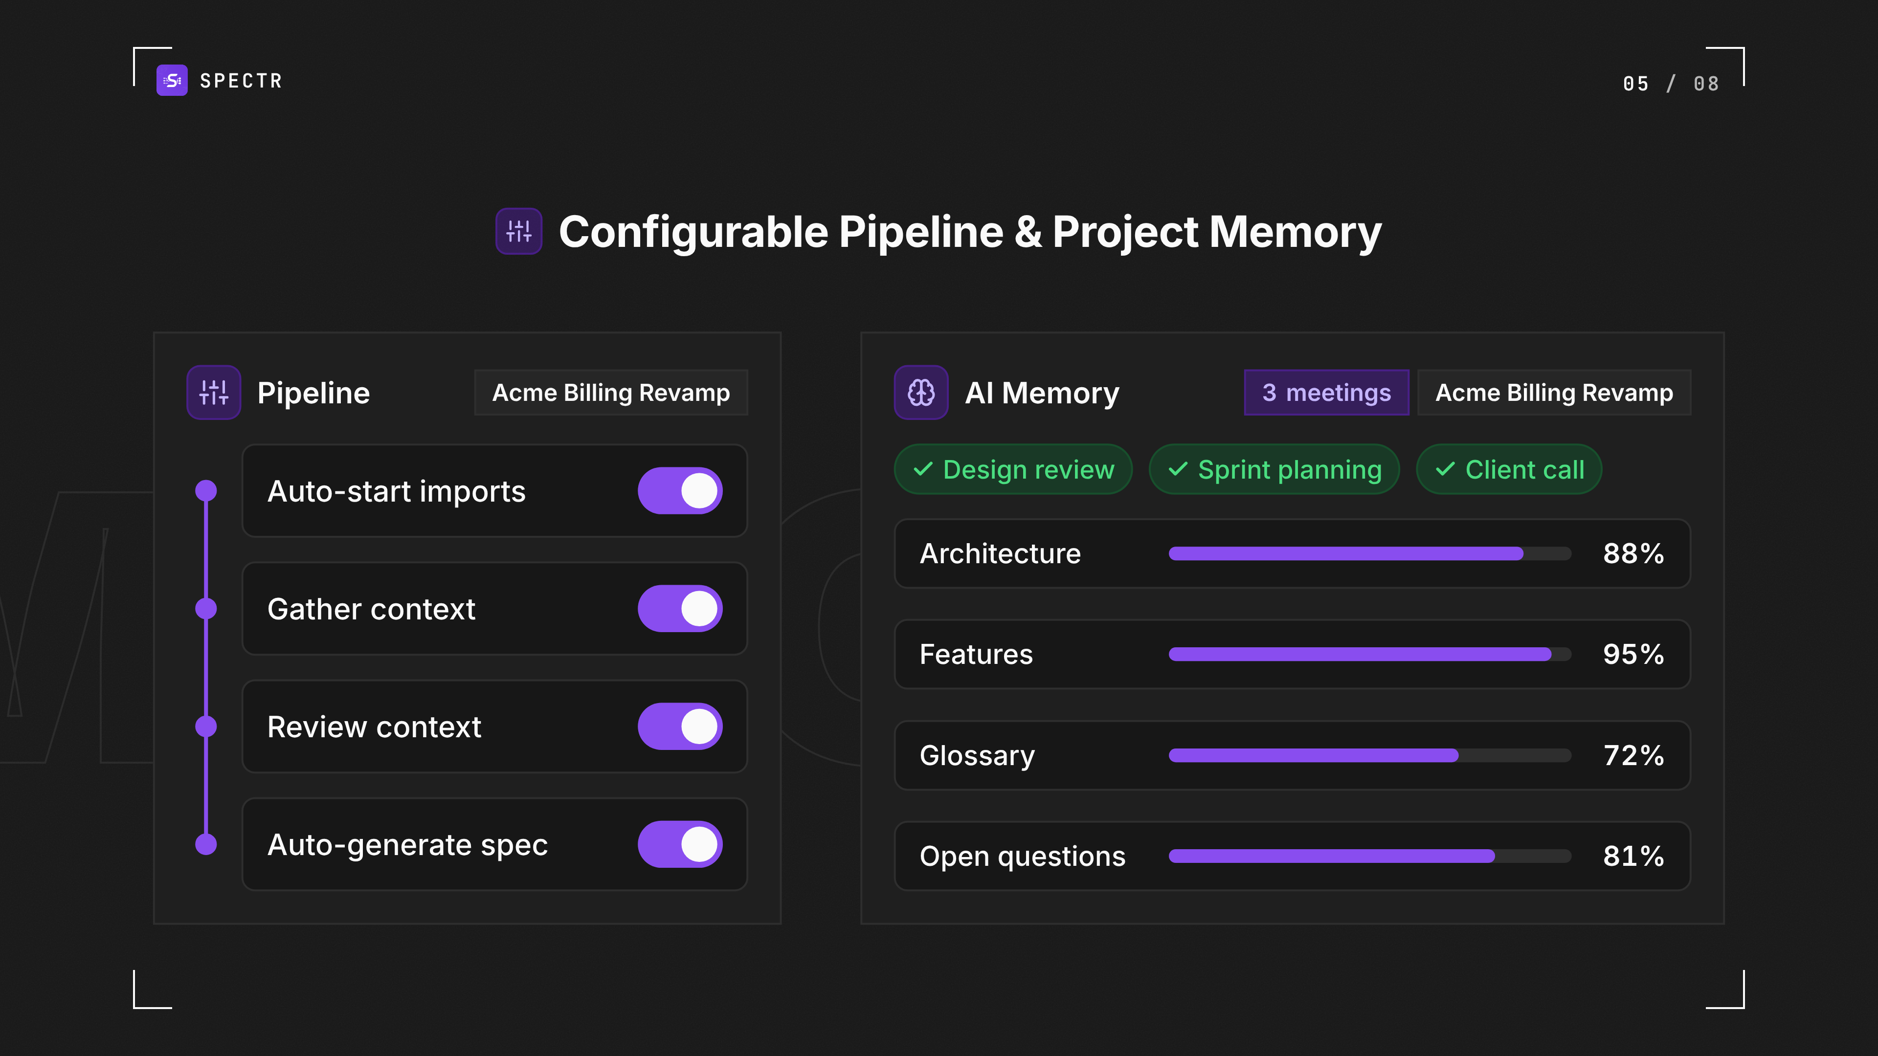This screenshot has width=1878, height=1056.
Task: Click the 05 / 08 page counter
Action: pos(1670,84)
